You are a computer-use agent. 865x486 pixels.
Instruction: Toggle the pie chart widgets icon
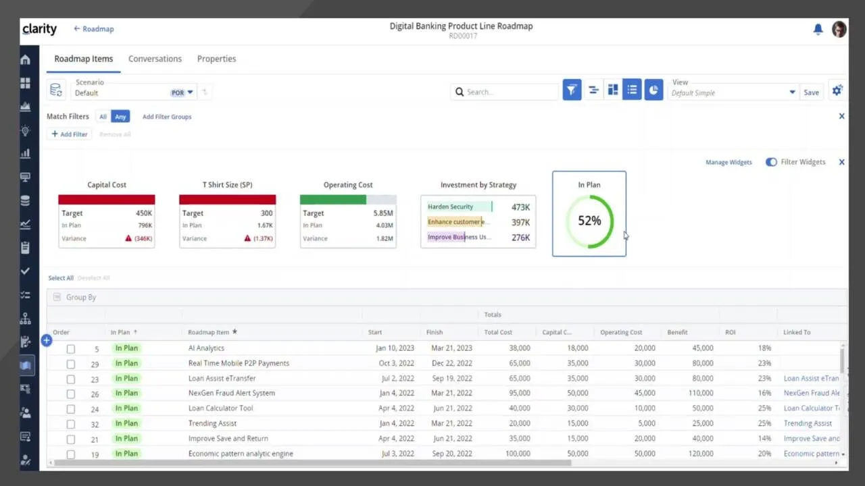[x=653, y=90]
